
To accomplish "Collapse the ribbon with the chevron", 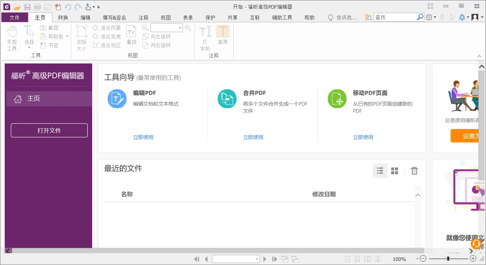I will click(479, 56).
